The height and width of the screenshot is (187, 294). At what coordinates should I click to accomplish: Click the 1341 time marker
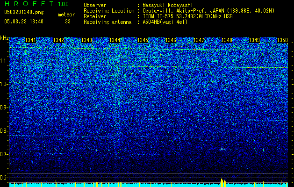point(30,40)
